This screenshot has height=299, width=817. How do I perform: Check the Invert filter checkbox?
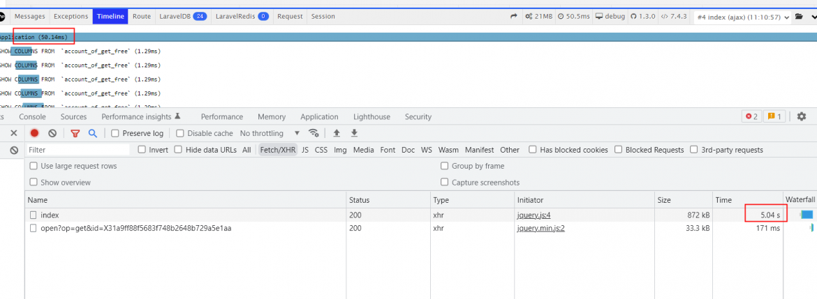142,150
